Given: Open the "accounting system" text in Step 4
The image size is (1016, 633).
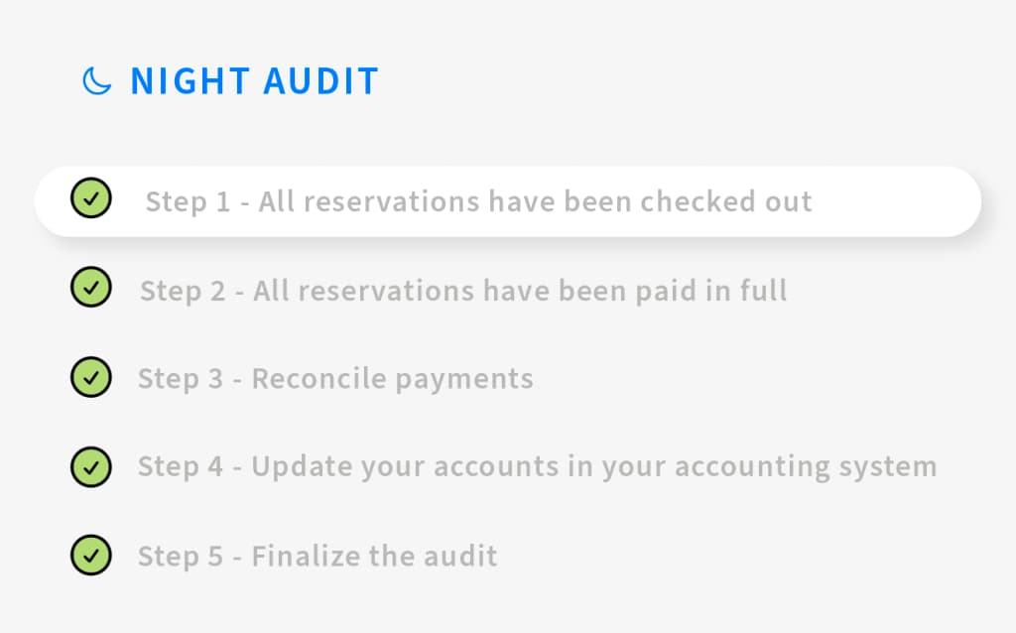Looking at the screenshot, I should (x=806, y=466).
